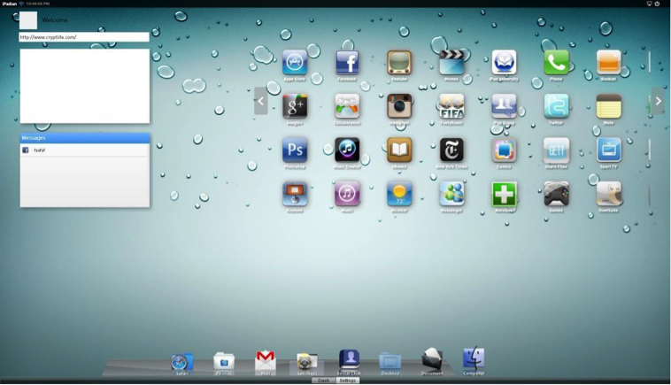Launch the Google+ app
This screenshot has width=671, height=385.
click(295, 106)
